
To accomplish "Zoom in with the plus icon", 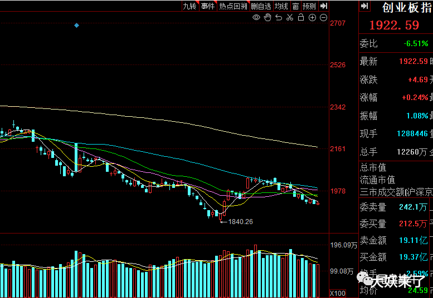I will pyautogui.click(x=312, y=18).
